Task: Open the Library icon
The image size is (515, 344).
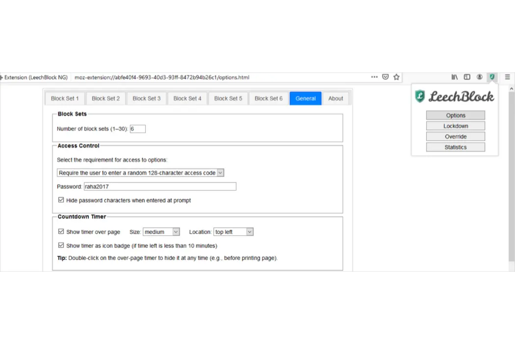Action: click(454, 77)
